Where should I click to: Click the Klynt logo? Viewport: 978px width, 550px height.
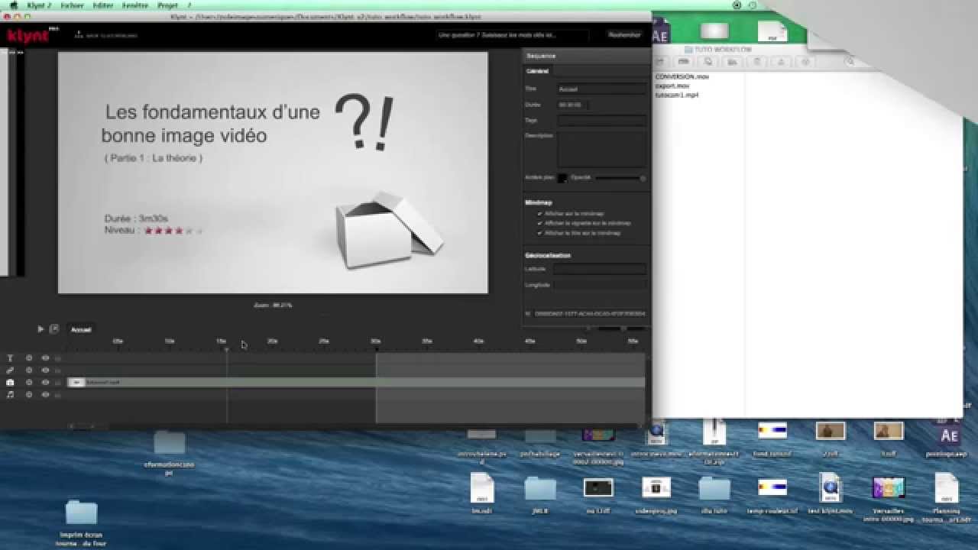click(x=28, y=35)
